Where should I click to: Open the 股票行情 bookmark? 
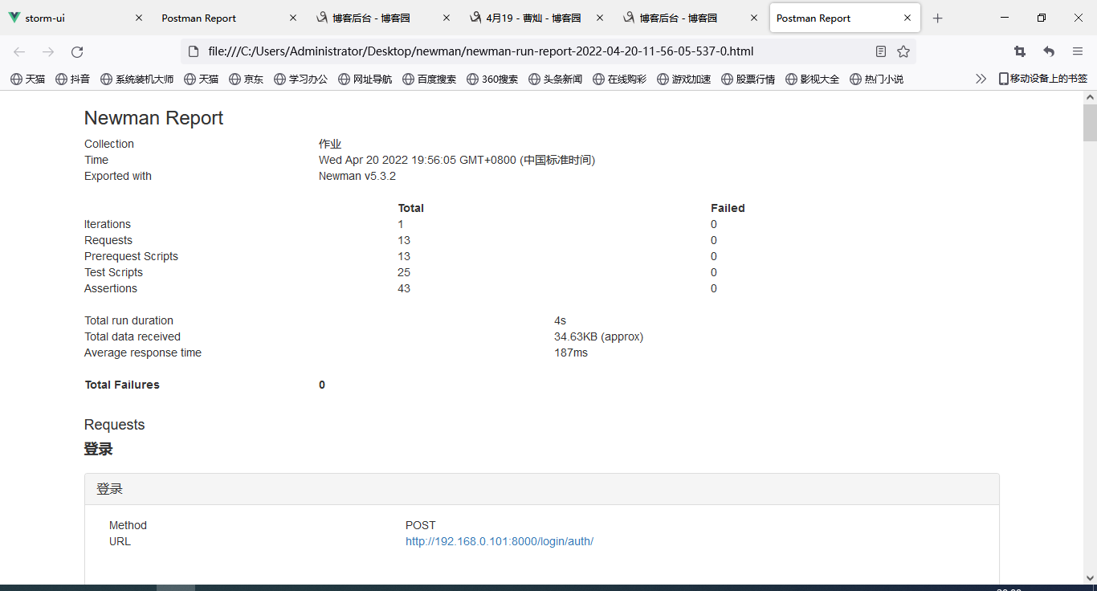(x=748, y=79)
